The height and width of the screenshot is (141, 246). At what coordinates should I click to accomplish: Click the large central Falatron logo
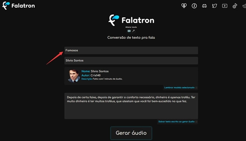[131, 20]
